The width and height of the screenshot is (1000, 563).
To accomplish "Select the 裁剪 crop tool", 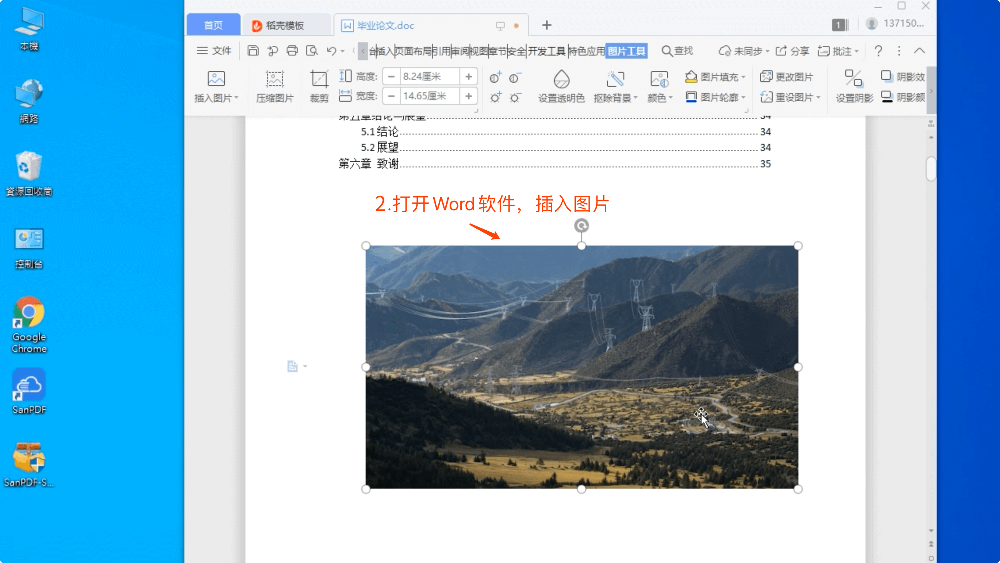I will coord(319,86).
